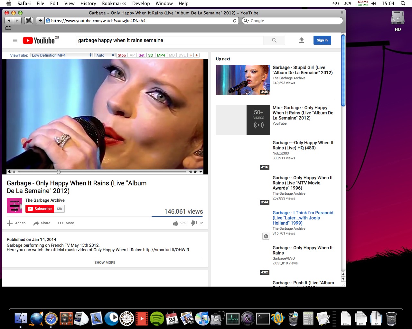This screenshot has height=329, width=412.
Task: Click the YouTube search magnifier button
Action: tap(274, 40)
